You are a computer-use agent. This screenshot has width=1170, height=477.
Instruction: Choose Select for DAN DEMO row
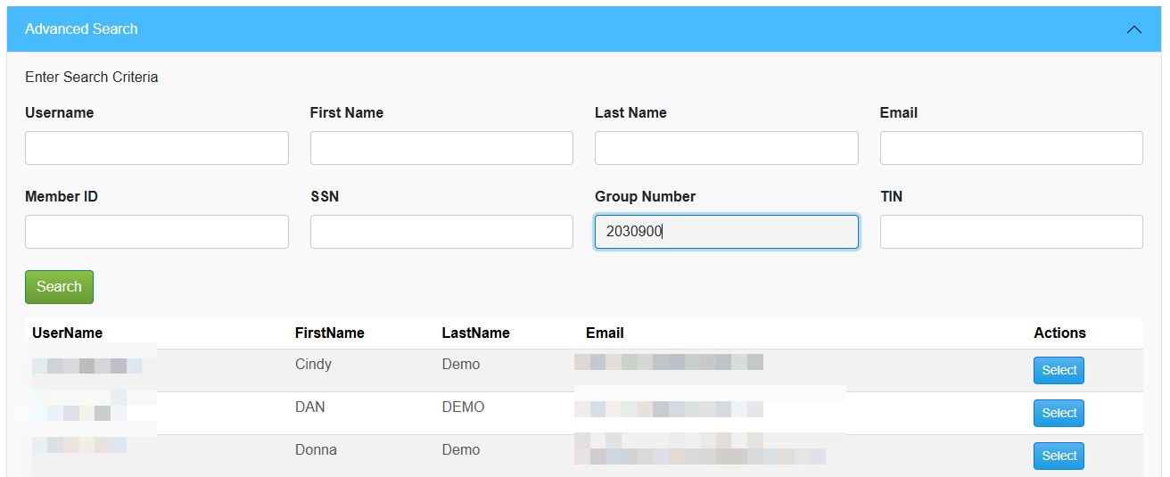coord(1059,413)
